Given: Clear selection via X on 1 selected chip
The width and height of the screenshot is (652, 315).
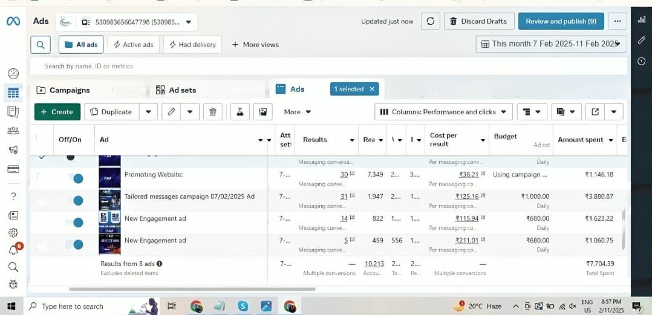Looking at the screenshot, I should [x=372, y=89].
